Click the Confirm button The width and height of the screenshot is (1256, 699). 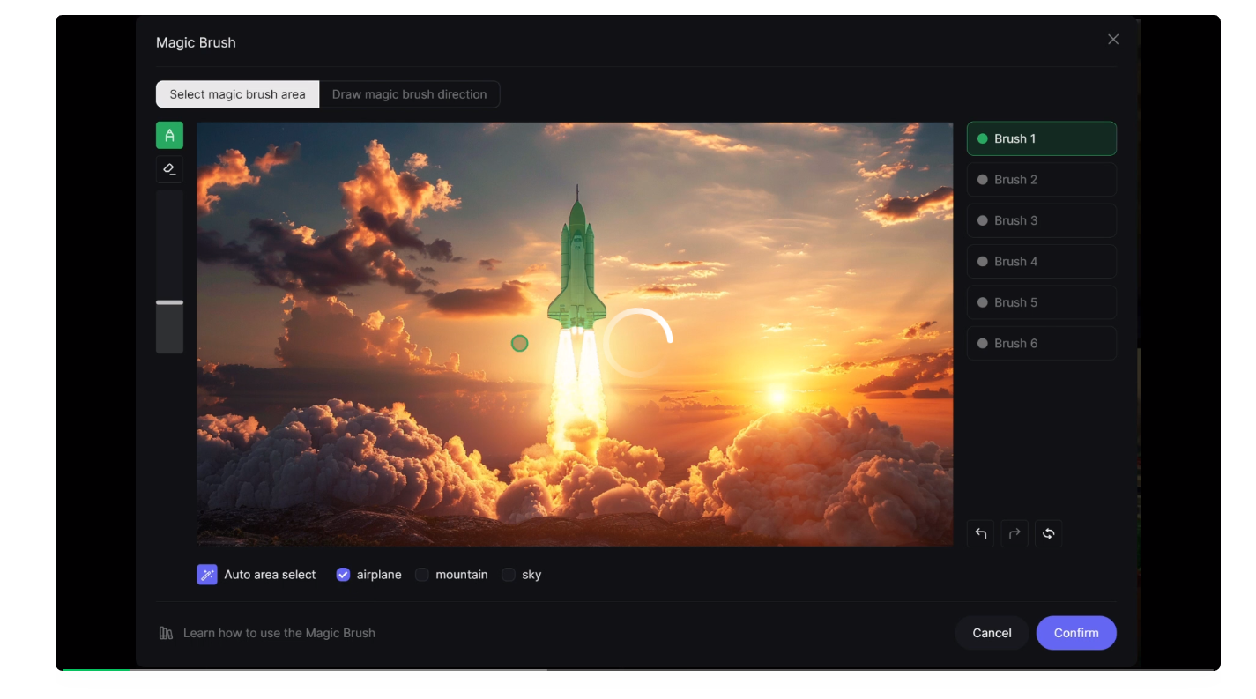(1076, 633)
